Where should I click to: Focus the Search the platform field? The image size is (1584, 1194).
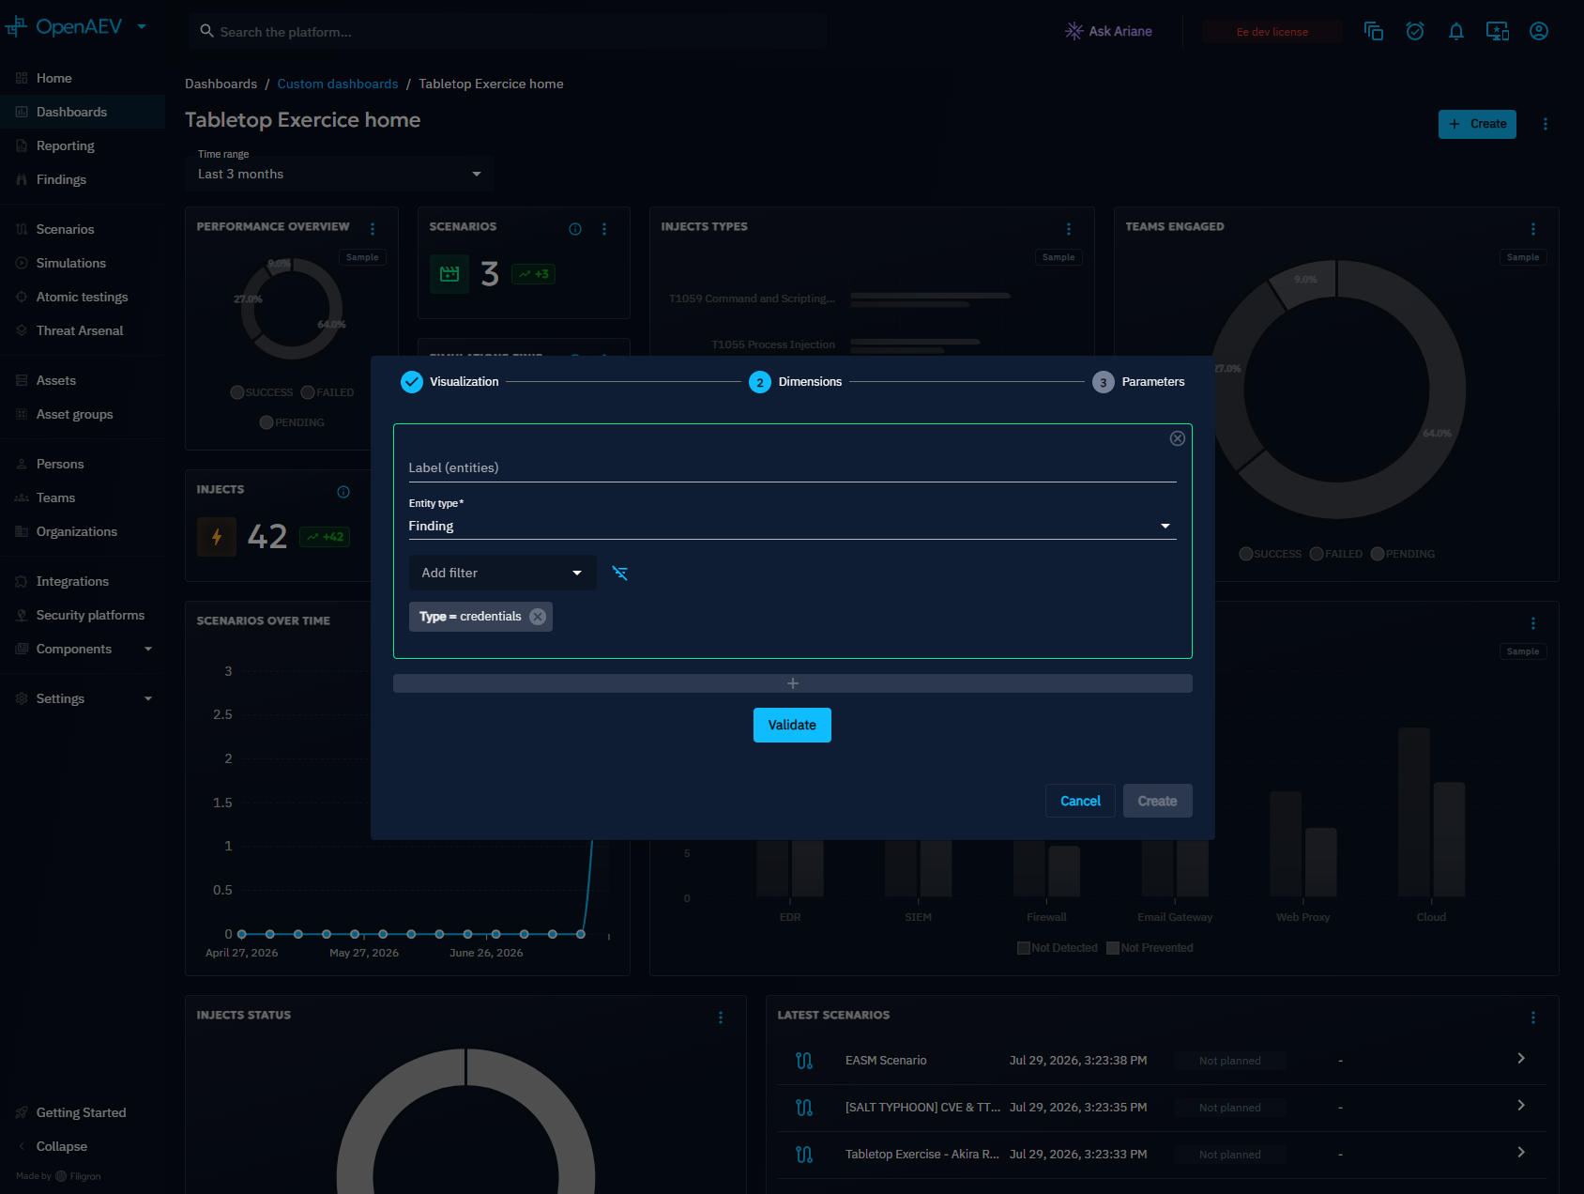[x=507, y=32]
